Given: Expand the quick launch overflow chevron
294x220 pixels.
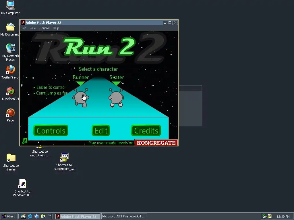Looking at the screenshot, I should (x=49, y=215).
